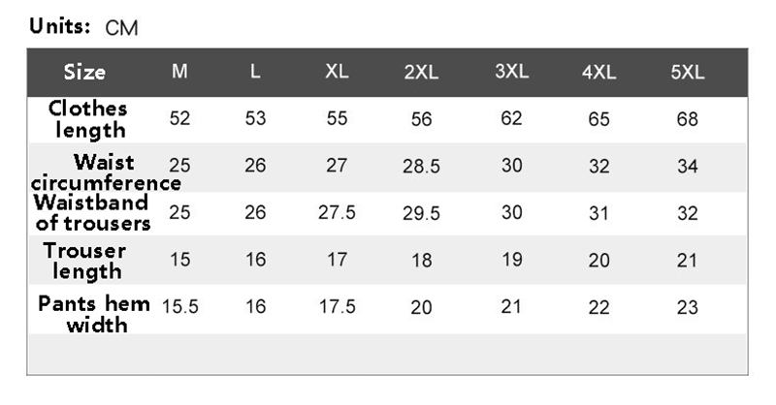Click the Trouser length row label
The width and height of the screenshot is (776, 405).
pos(85,261)
